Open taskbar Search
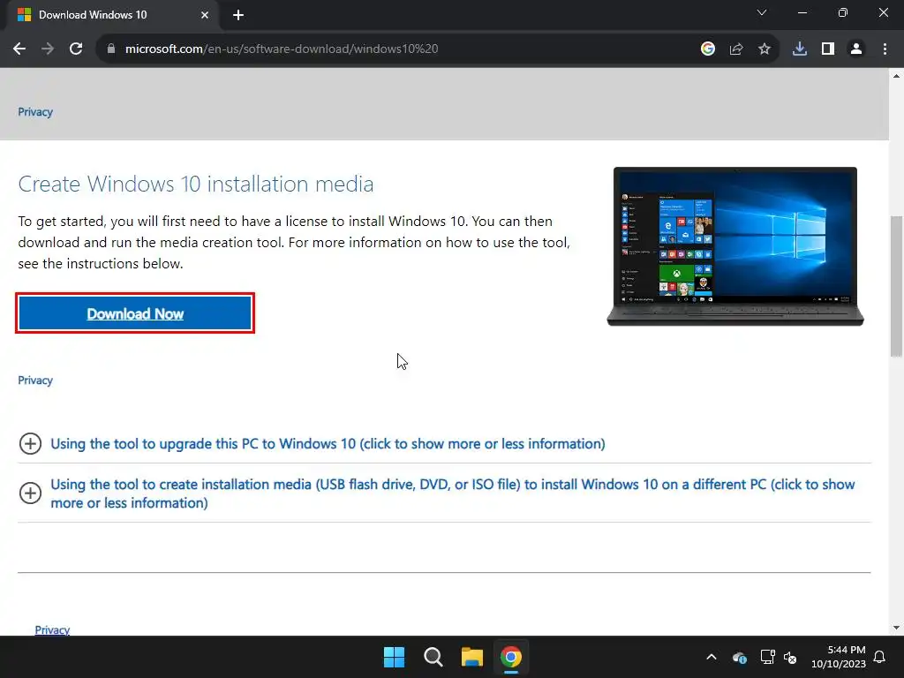The height and width of the screenshot is (678, 904). (x=433, y=657)
